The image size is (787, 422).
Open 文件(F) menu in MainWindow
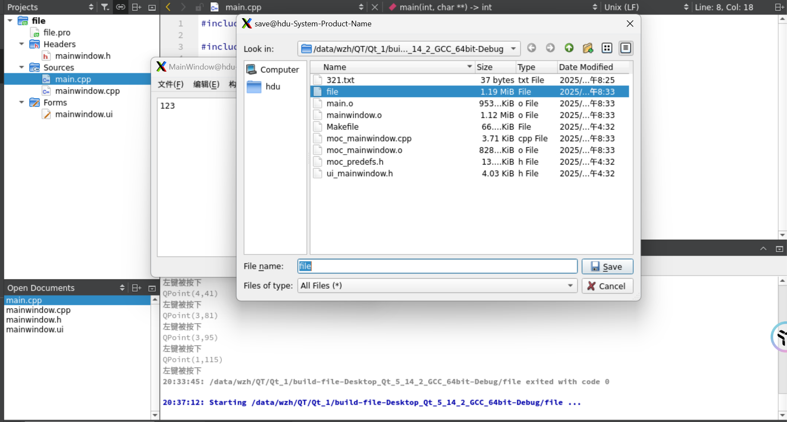(171, 84)
